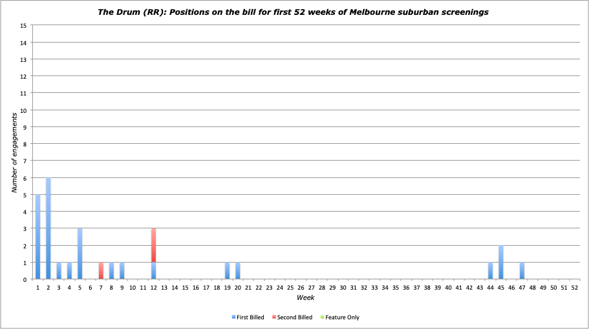The height and width of the screenshot is (329, 589).
Task: Select the tallest bar at week 2
Action: [48, 229]
